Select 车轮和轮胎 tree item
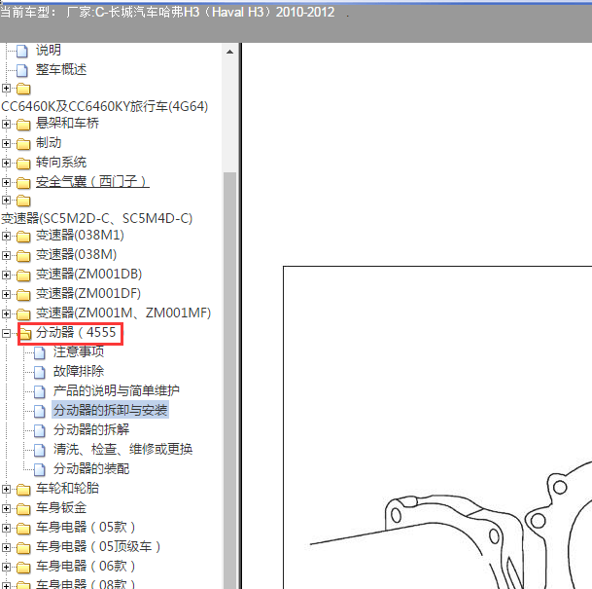Image resolution: width=592 pixels, height=589 pixels. (67, 489)
